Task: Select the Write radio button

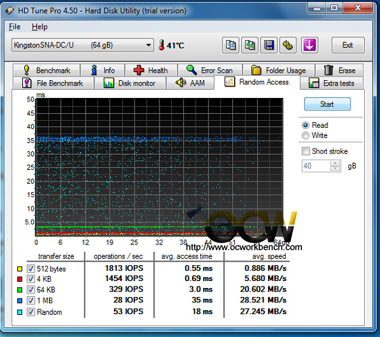Action: [x=305, y=135]
